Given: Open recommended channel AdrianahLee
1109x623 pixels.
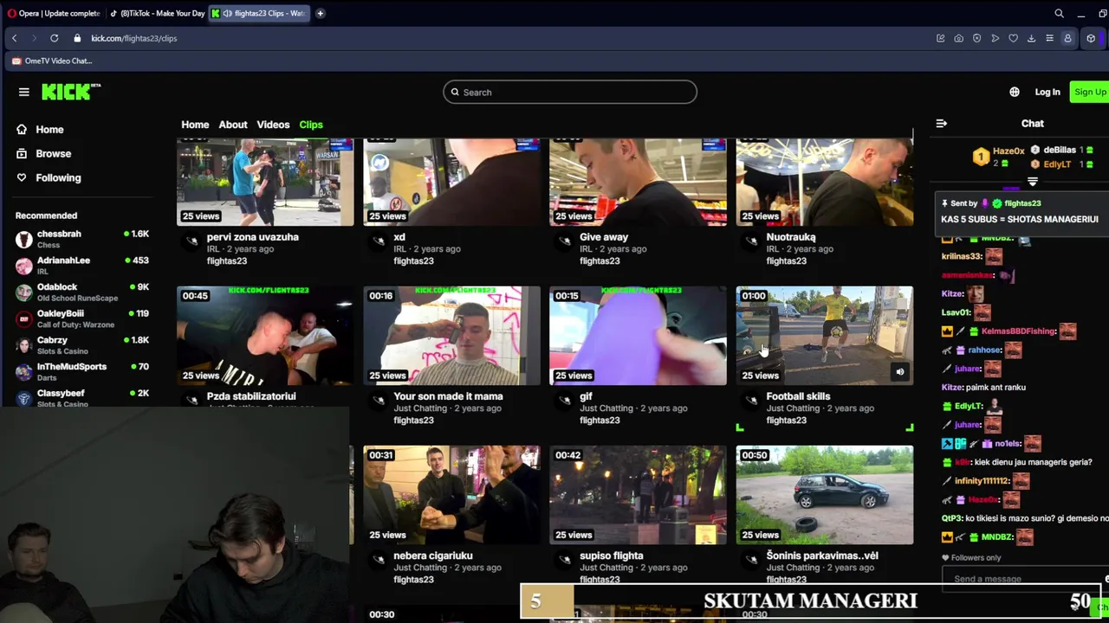Looking at the screenshot, I should click(x=82, y=265).
